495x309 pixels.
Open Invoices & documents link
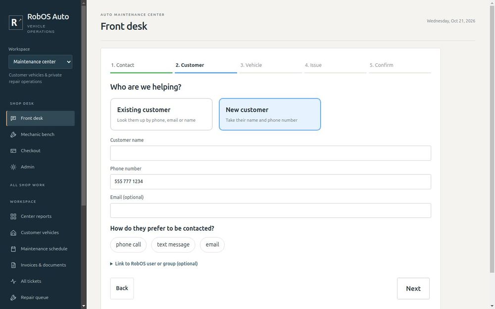[x=41, y=265]
